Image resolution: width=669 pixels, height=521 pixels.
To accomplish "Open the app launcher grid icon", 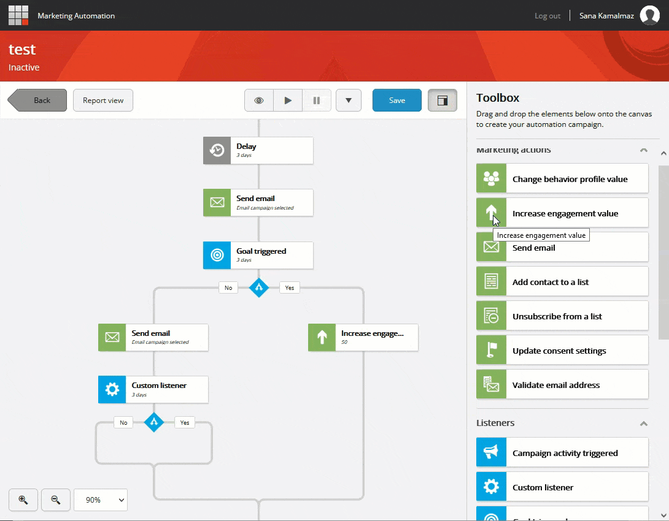I will pyautogui.click(x=18, y=15).
